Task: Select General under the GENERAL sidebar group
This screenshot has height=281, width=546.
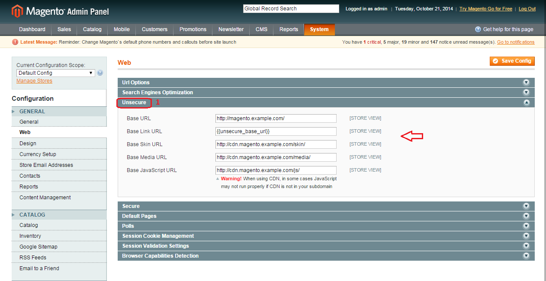Action: [59, 122]
